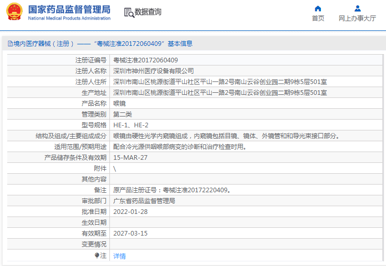Open the 详情 link in the 注 row

pyautogui.click(x=119, y=256)
